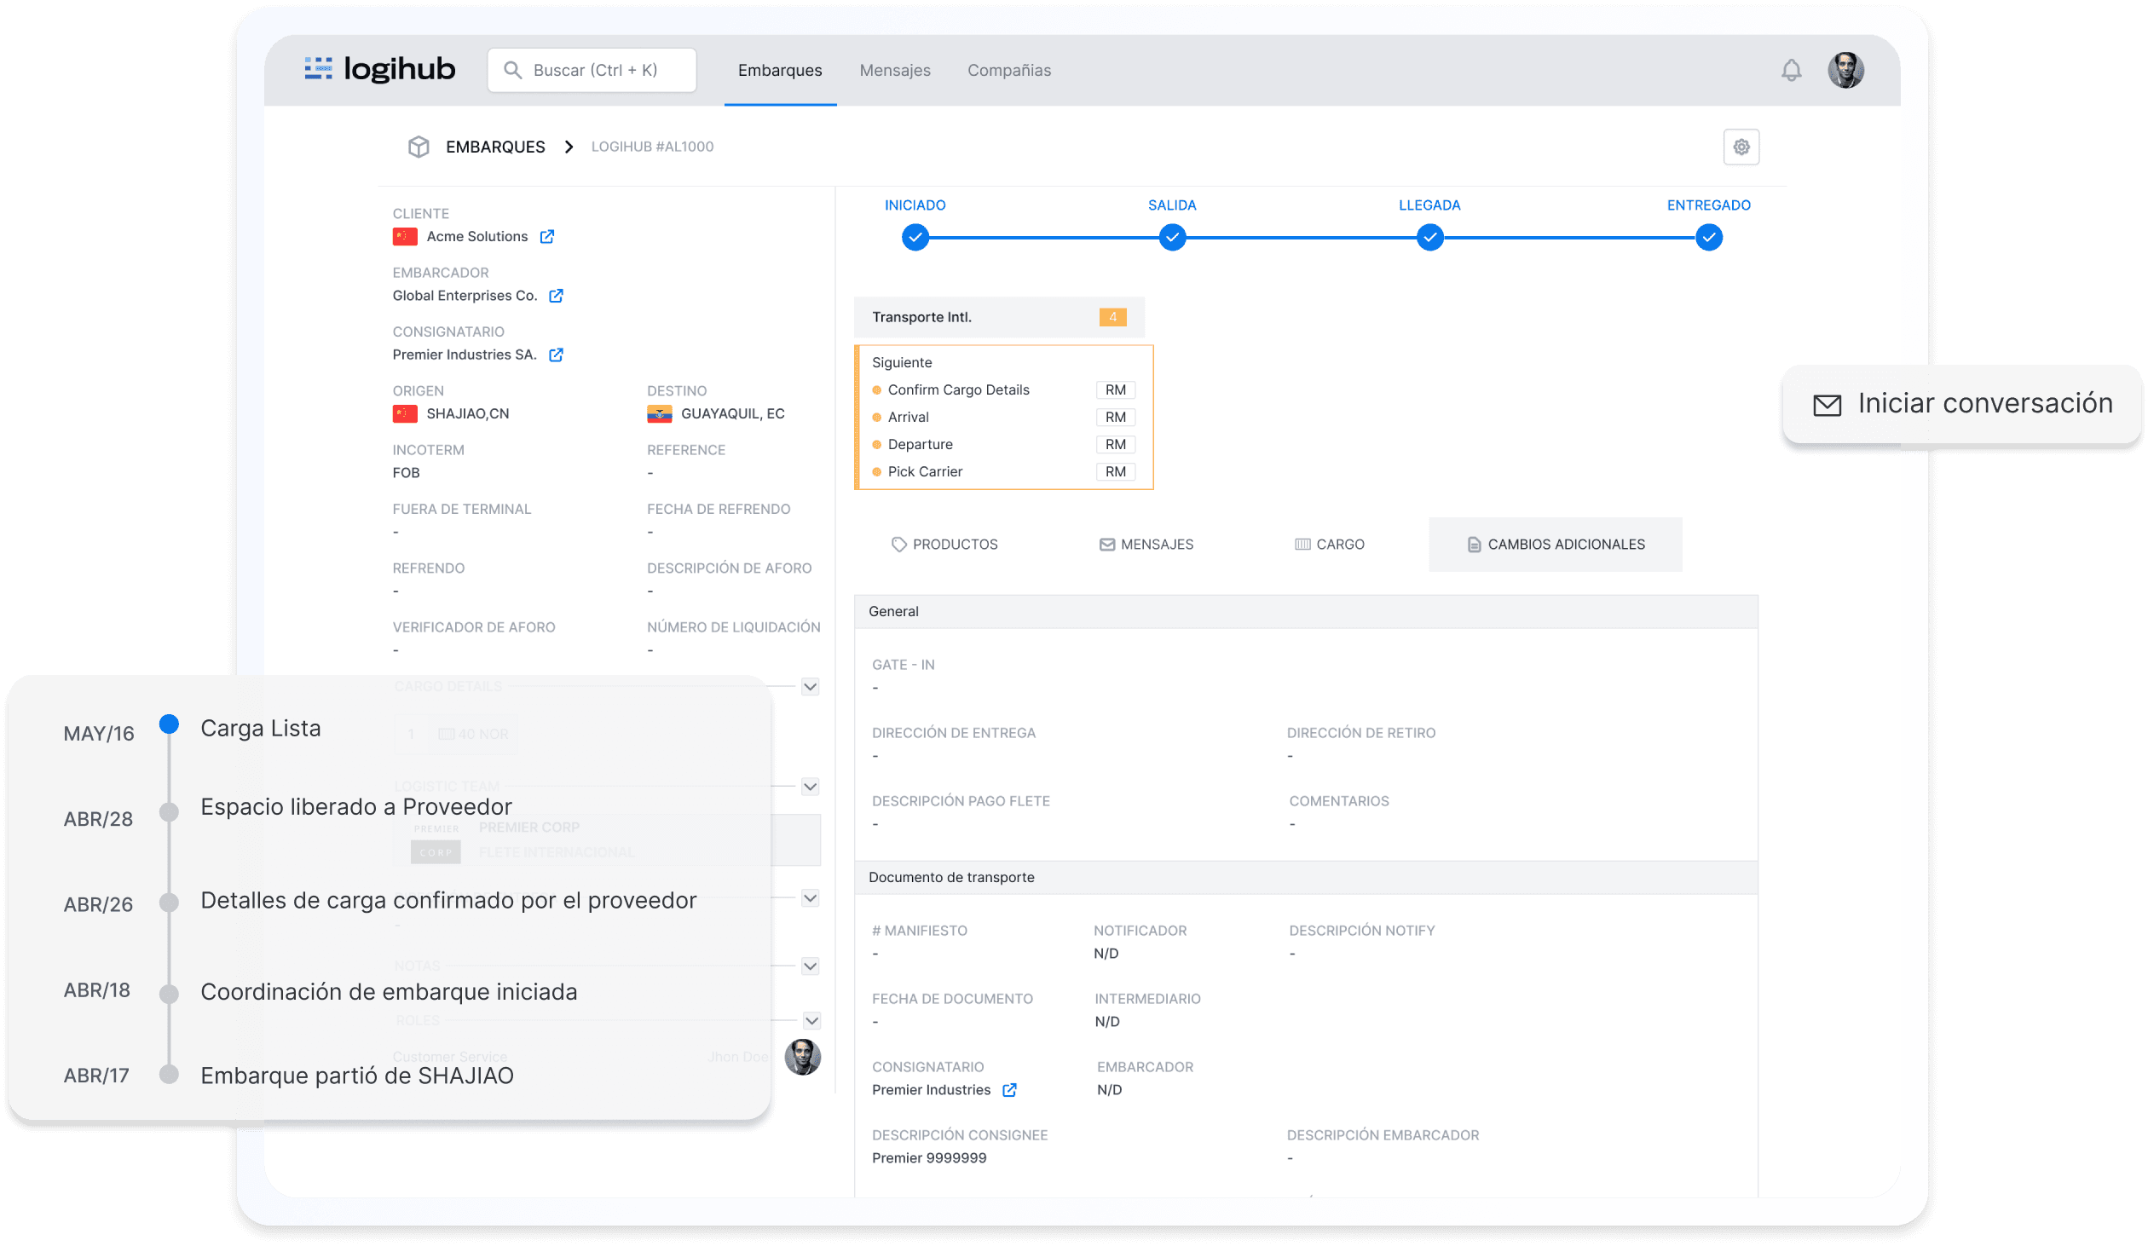Click Iniciar conversación button
Viewport: 2148px width, 1246px height.
coord(1961,404)
